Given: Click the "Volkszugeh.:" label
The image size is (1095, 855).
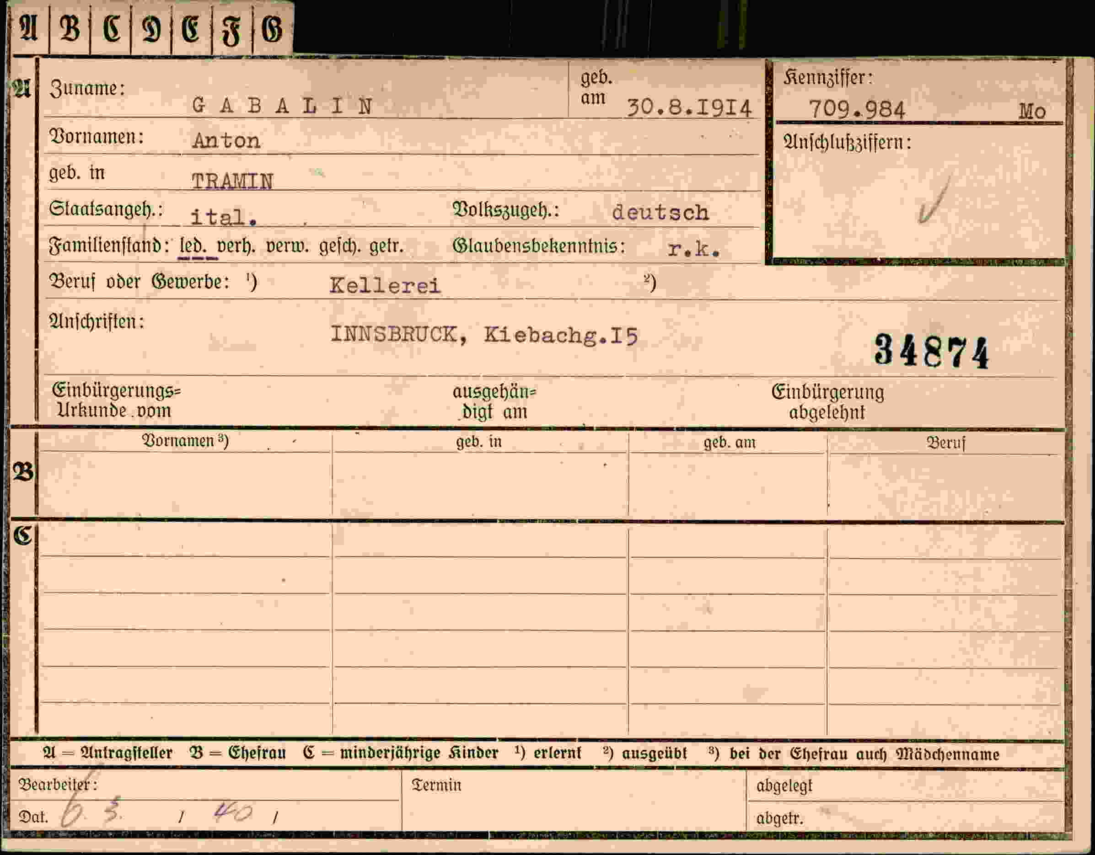Looking at the screenshot, I should [x=506, y=209].
